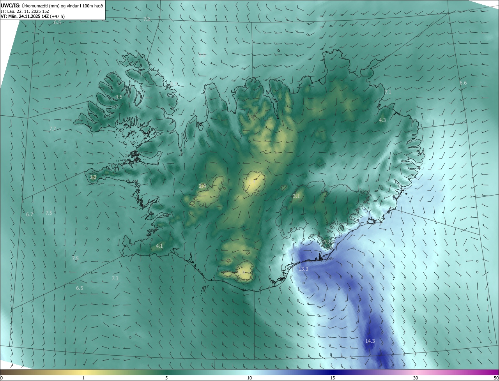499x381 pixels.
Task: Click the 14.3 value in the dark blue band
Action: pyautogui.click(x=370, y=341)
